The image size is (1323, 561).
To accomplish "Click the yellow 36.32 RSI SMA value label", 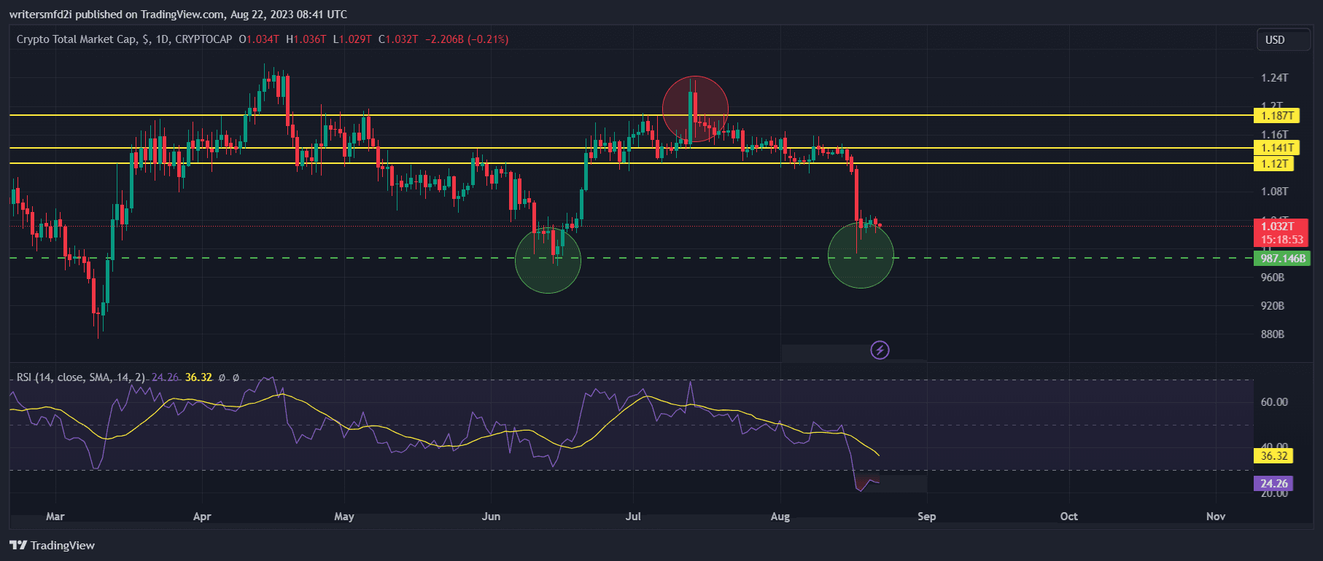I will click(x=1273, y=456).
